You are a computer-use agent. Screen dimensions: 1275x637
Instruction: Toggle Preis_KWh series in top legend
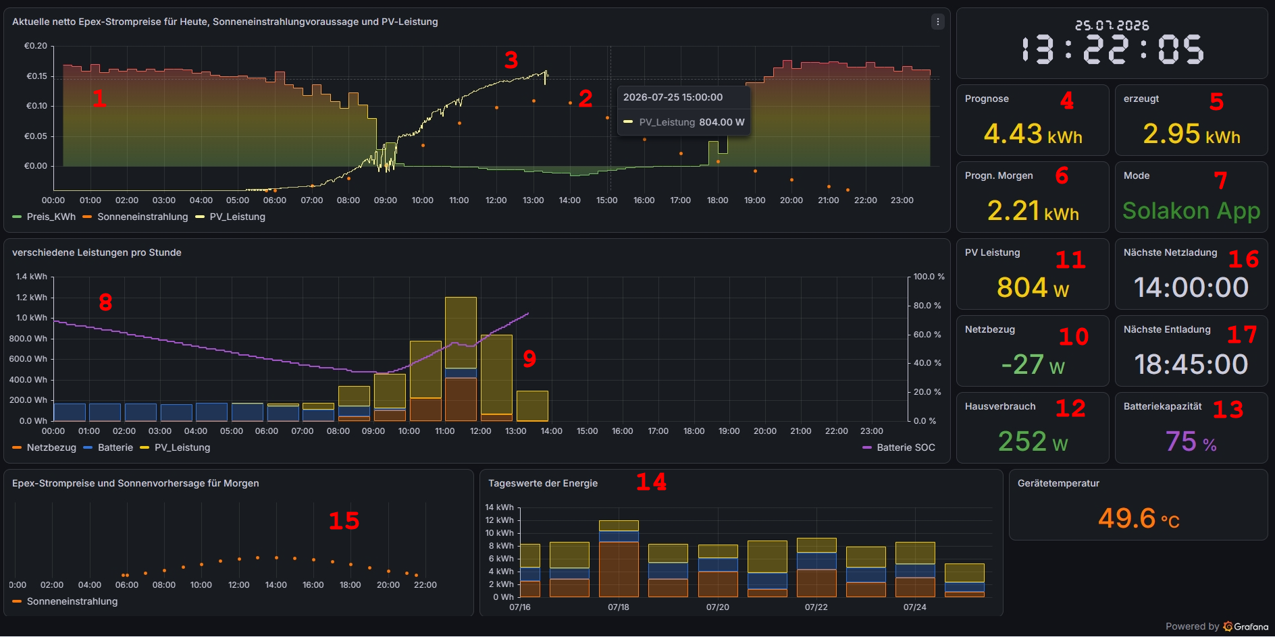coord(45,217)
